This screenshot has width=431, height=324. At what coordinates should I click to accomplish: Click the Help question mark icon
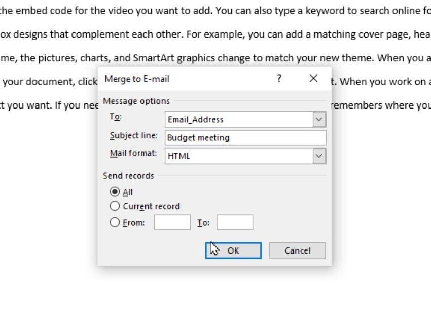[278, 79]
